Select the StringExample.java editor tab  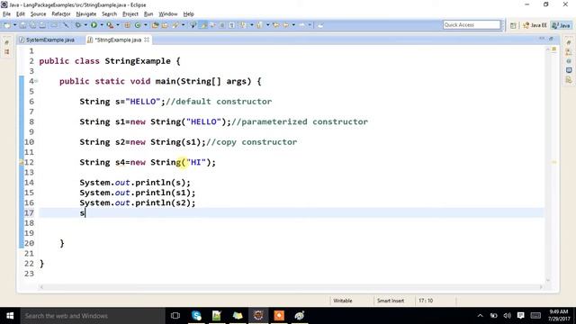(x=118, y=40)
